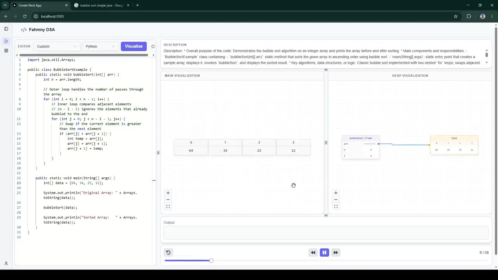This screenshot has height=280, width=498.
Task: Click the editor horizontal scrollbar
Action: (x=84, y=55)
